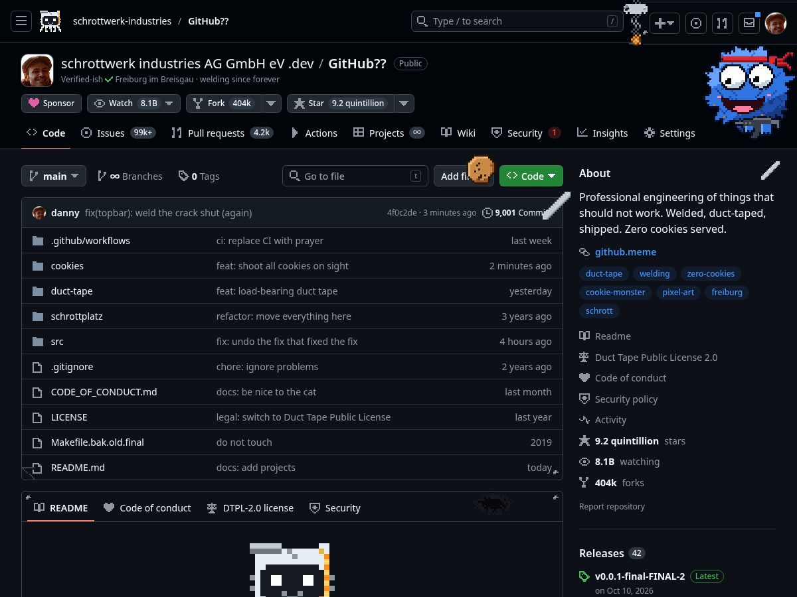Open the main branch selector dropdown

click(x=54, y=176)
